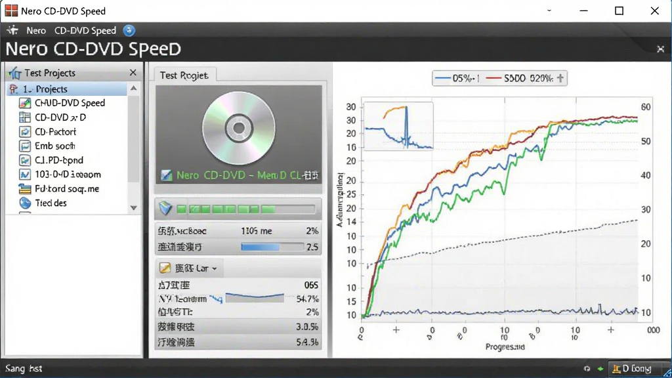This screenshot has width=672, height=378.
Task: Click the icon next to CJ.PD-bpnd
Action: coord(25,160)
